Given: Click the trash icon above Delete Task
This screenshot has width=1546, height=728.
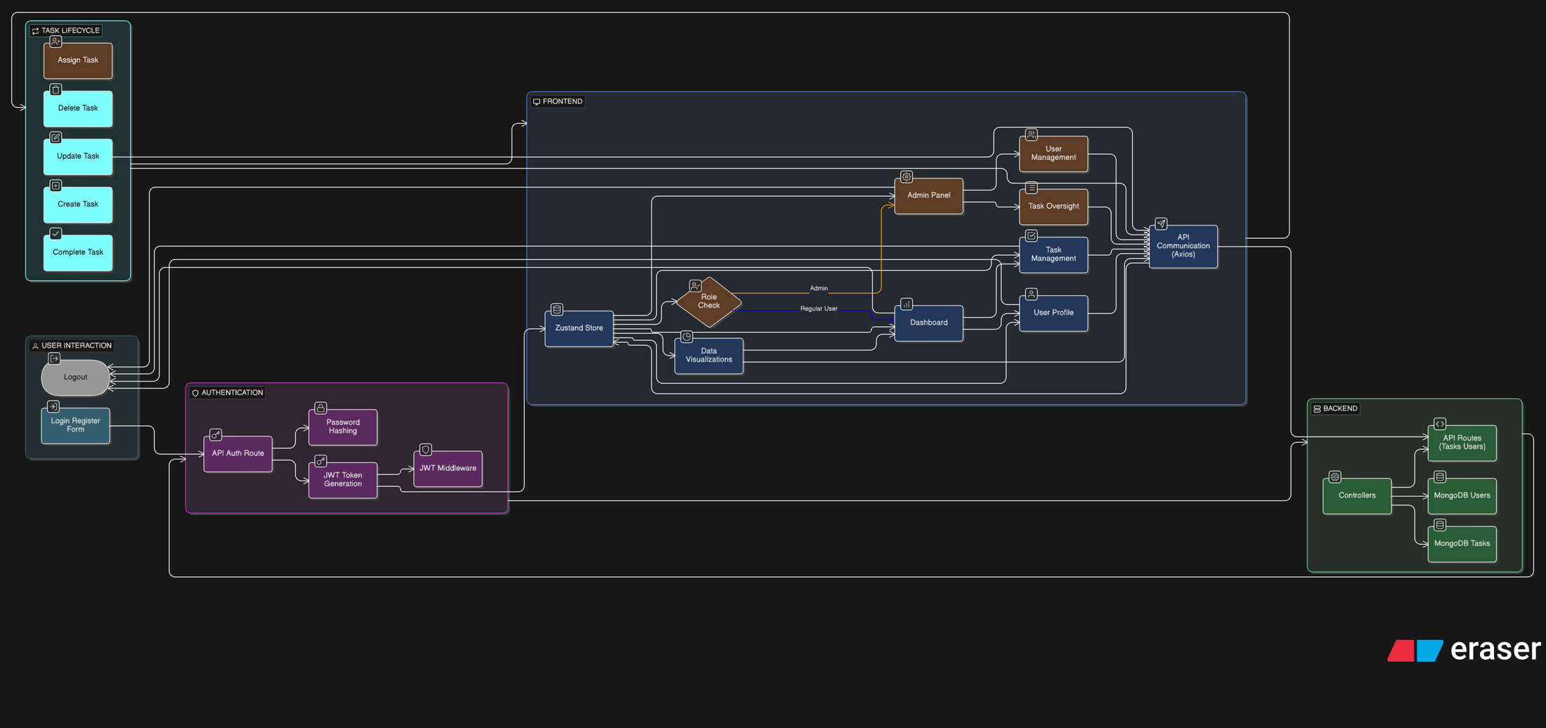Looking at the screenshot, I should pyautogui.click(x=56, y=89).
